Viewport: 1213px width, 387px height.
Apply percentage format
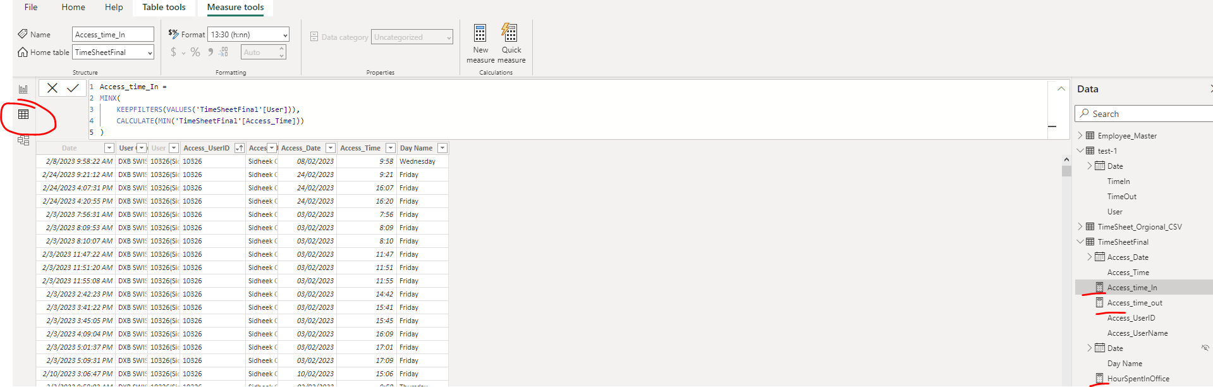pyautogui.click(x=195, y=52)
